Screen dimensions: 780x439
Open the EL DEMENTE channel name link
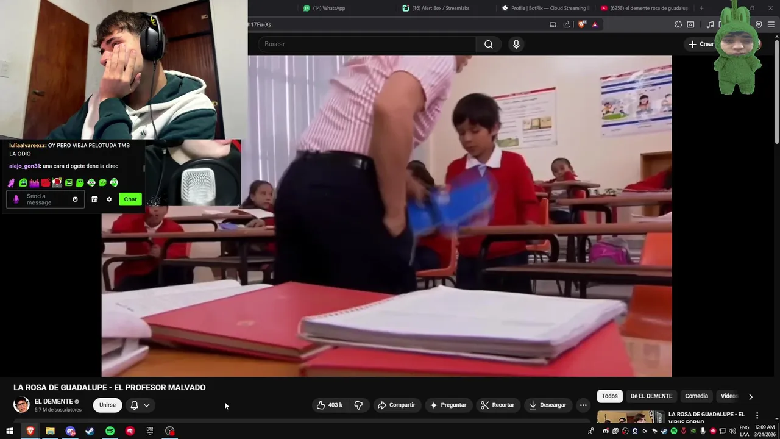tap(54, 401)
